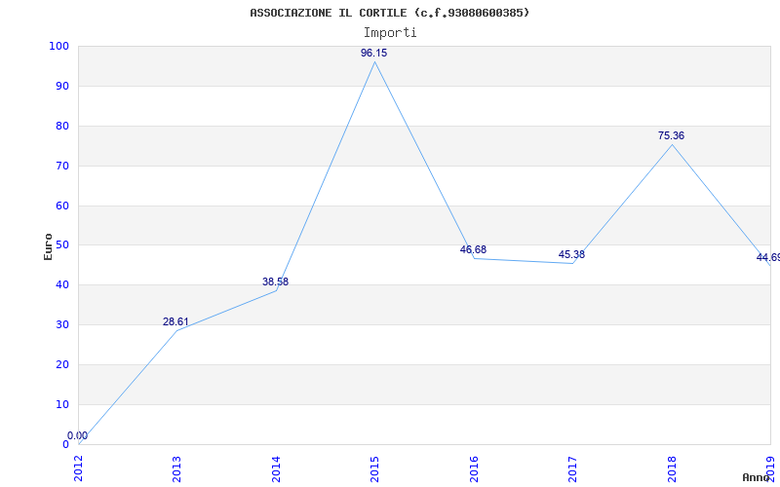
Task: Click the 2019 x-axis label
Action: click(770, 468)
